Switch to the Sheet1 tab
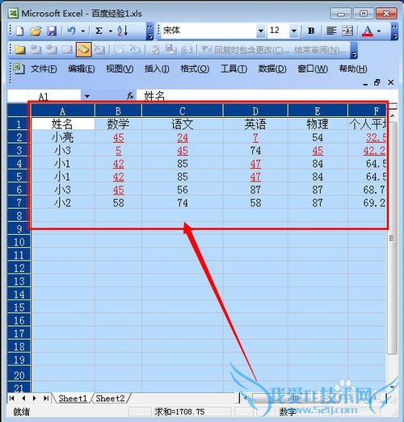Screen dimensions: 404x422 pos(73,398)
